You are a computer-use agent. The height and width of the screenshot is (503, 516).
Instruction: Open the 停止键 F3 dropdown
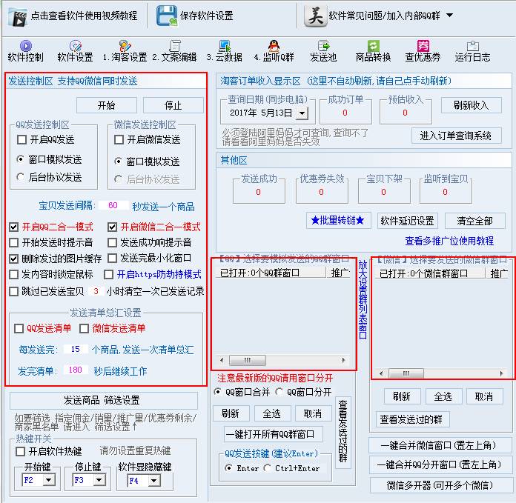click(99, 480)
